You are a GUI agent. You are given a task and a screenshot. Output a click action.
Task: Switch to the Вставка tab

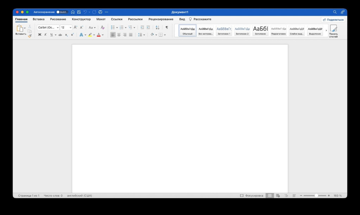tap(39, 19)
